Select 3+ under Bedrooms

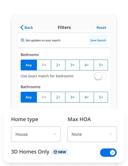pos(72,65)
